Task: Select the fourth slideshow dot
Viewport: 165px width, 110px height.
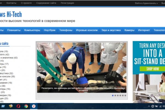Action: point(120,95)
